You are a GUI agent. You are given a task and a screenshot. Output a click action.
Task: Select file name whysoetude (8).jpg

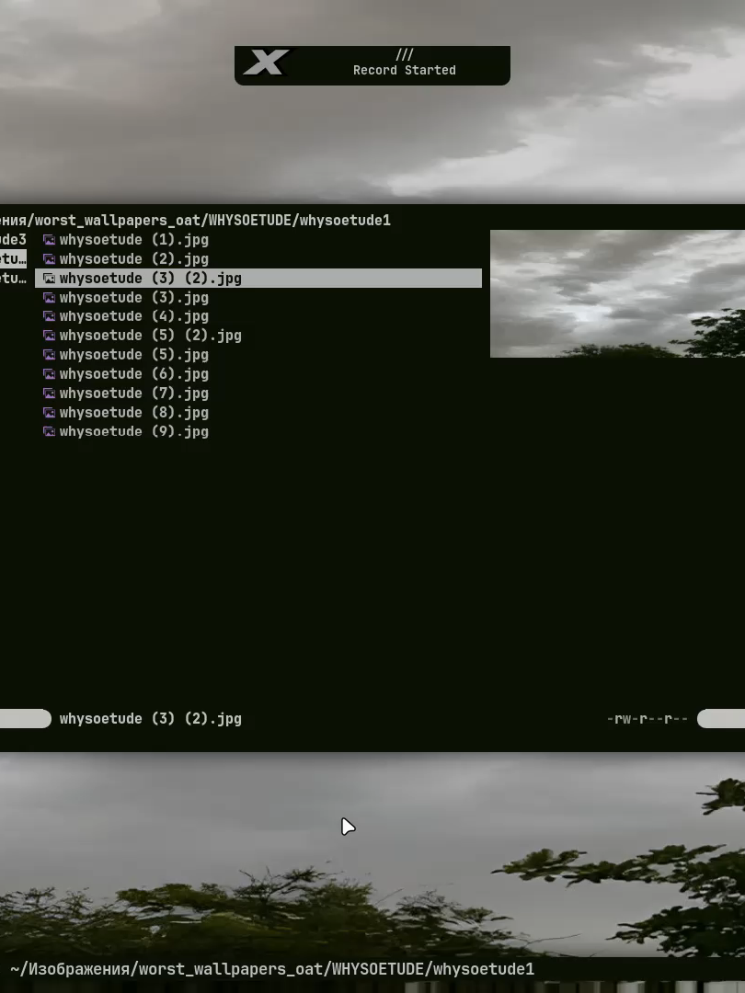tap(134, 413)
